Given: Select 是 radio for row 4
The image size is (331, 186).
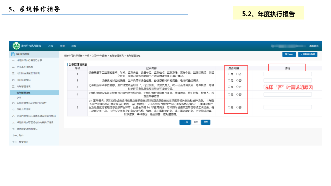Looking at the screenshot, I should (229, 95).
